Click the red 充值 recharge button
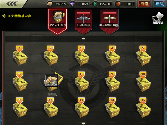The image size is (167, 125). [x=144, y=4]
